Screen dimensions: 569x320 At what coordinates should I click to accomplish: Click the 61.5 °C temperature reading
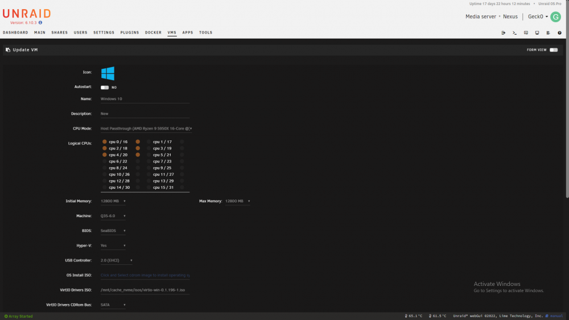click(x=439, y=316)
